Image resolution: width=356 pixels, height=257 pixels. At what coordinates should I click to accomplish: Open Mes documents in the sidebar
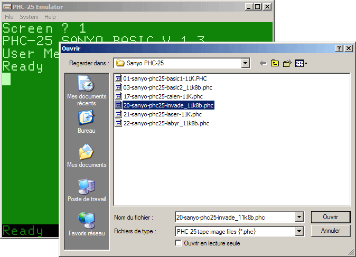coord(86,157)
